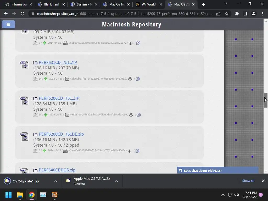Open the PERF640CDDOS.zip link
The width and height of the screenshot is (268, 201).
[57, 170]
